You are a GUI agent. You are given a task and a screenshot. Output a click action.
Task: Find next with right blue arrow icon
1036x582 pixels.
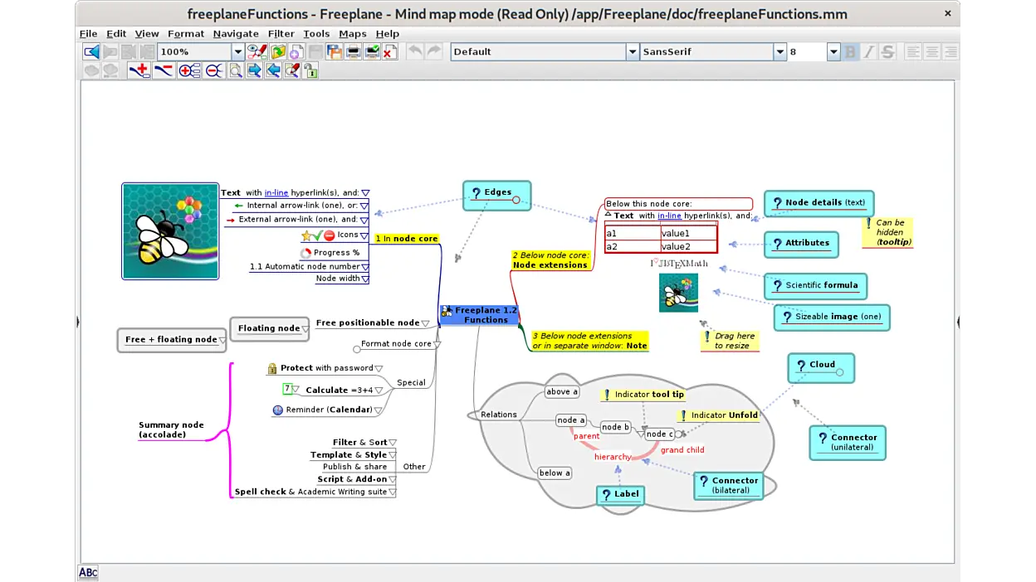coord(254,70)
